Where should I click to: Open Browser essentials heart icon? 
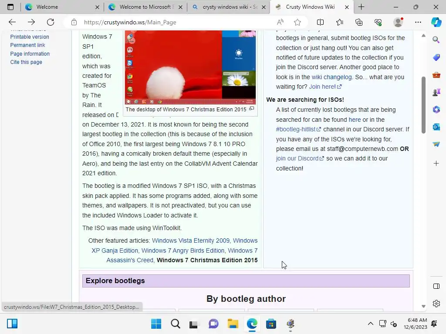[x=378, y=22]
